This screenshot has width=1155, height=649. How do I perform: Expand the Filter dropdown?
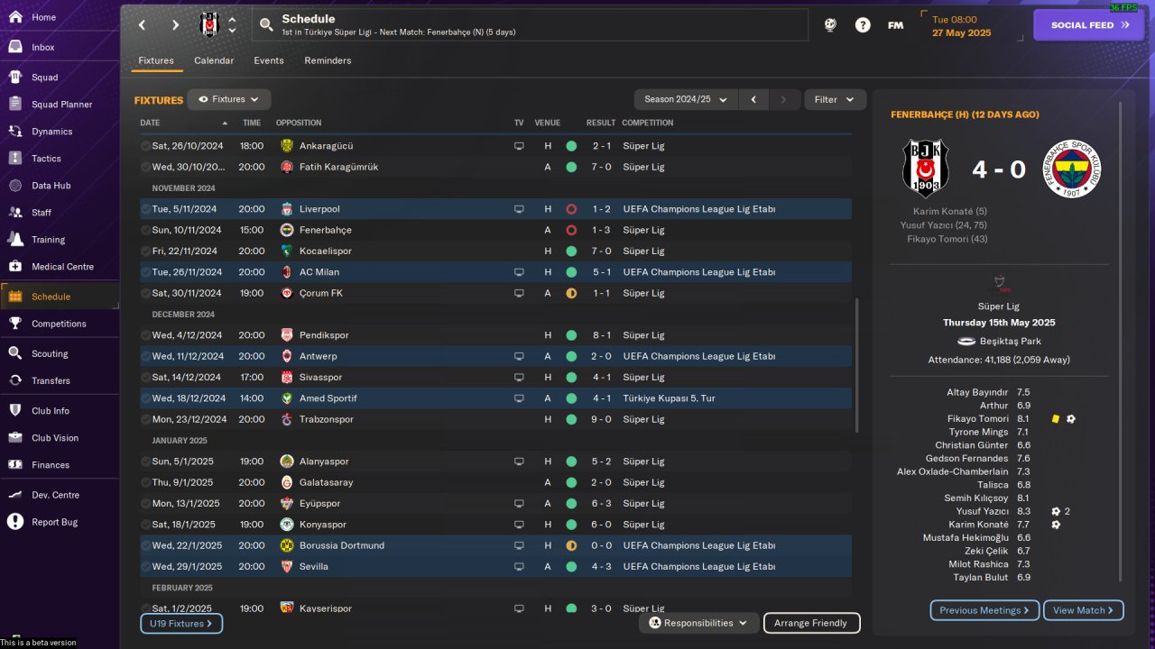835,99
